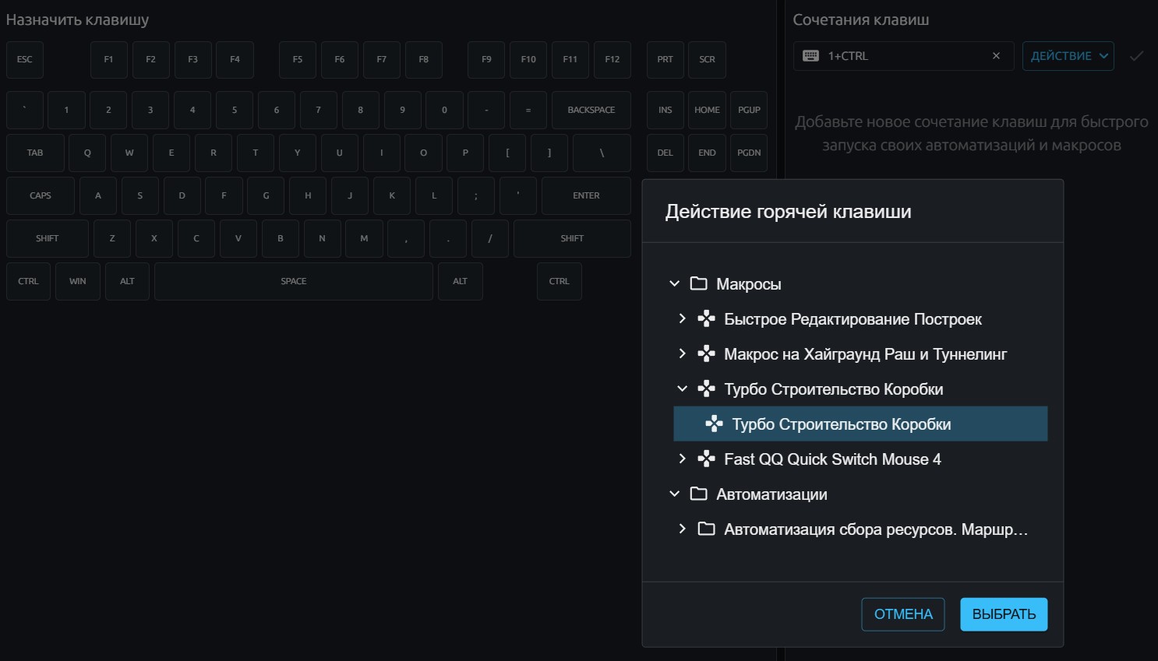Image resolution: width=1158 pixels, height=661 pixels.
Task: Click the Автоматизации folder icon
Action: coord(698,494)
